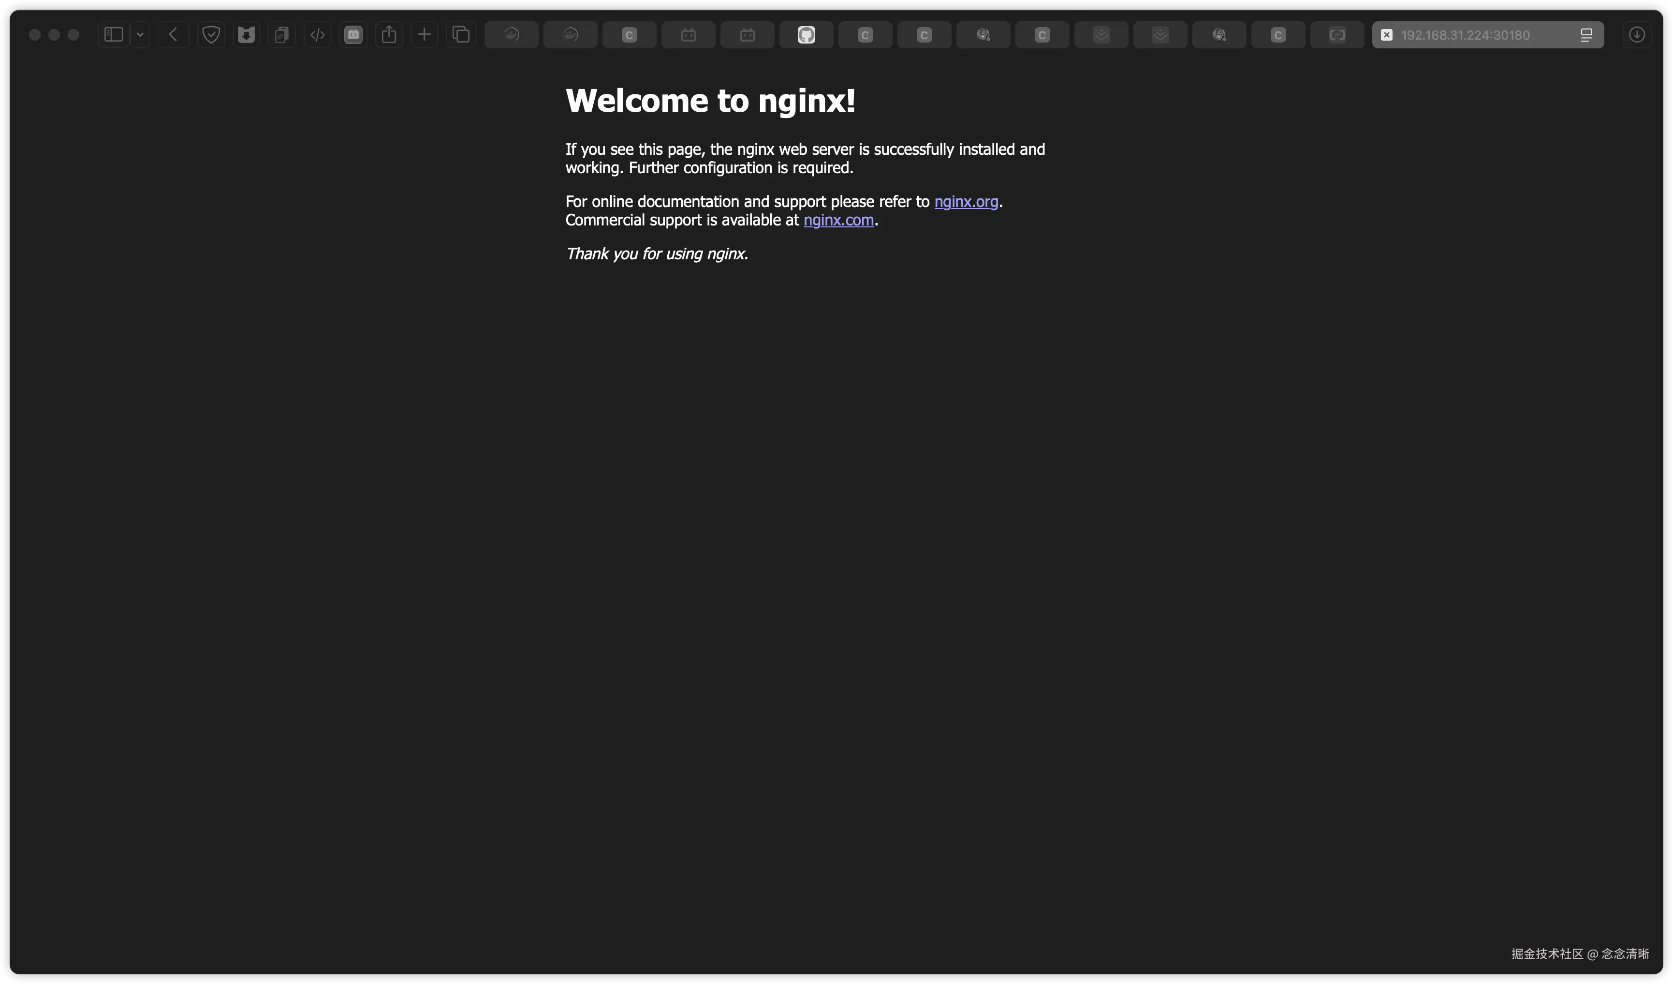Switch to the GitHub tab
This screenshot has width=1673, height=984.
806,34
